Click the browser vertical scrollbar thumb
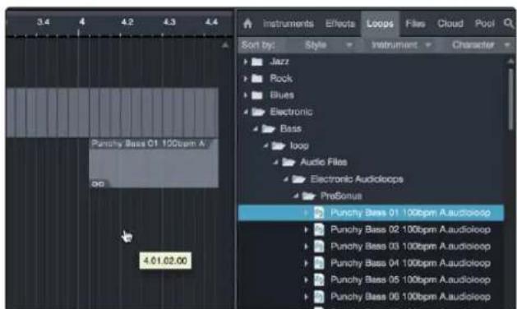Viewport: 517px width, 309px height. (x=510, y=99)
